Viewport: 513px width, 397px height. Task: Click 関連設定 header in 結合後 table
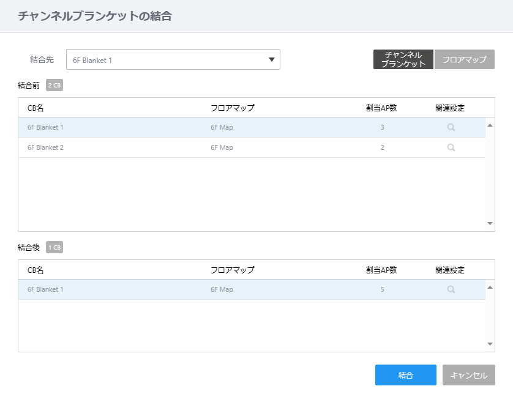(x=450, y=270)
